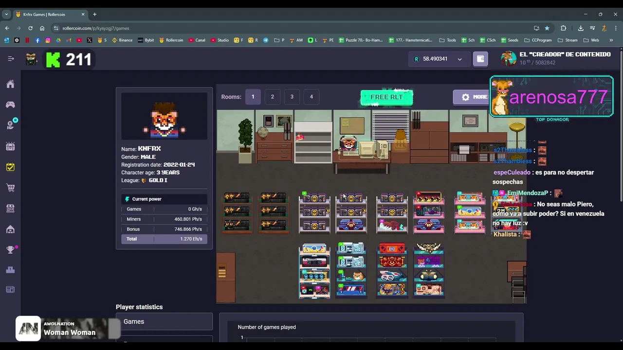
Task: Open the Seeds spreadsheet bookmark
Action: click(x=509, y=40)
